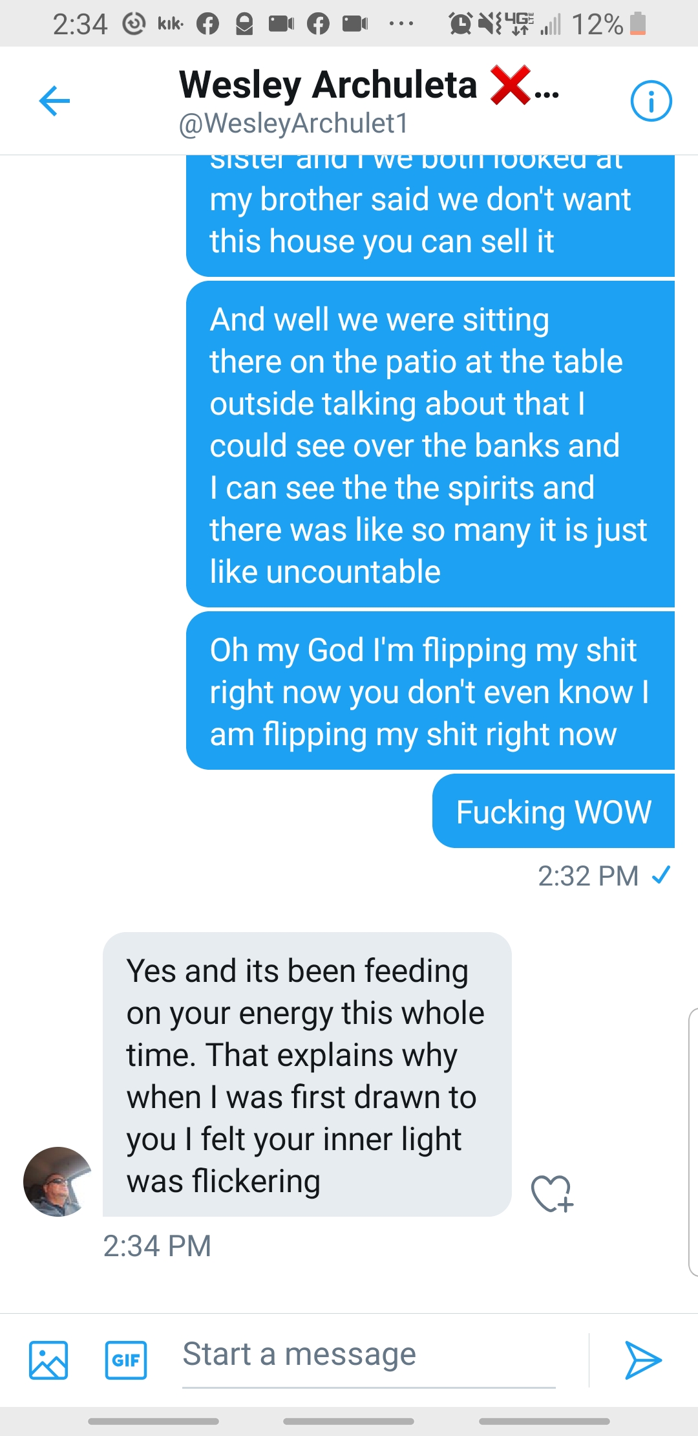Image resolution: width=698 pixels, height=1436 pixels.
Task: Tap the "Fucking WOW" message bubble
Action: pos(553,812)
